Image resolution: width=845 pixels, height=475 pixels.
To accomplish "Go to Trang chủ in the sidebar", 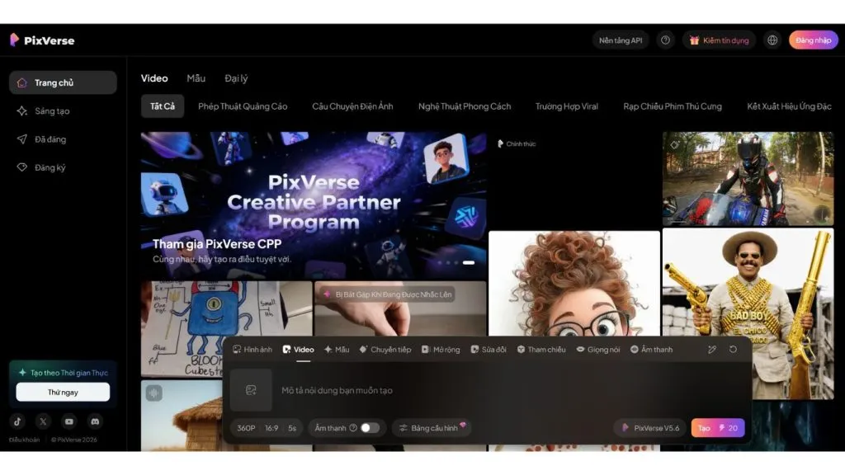I will tap(63, 82).
